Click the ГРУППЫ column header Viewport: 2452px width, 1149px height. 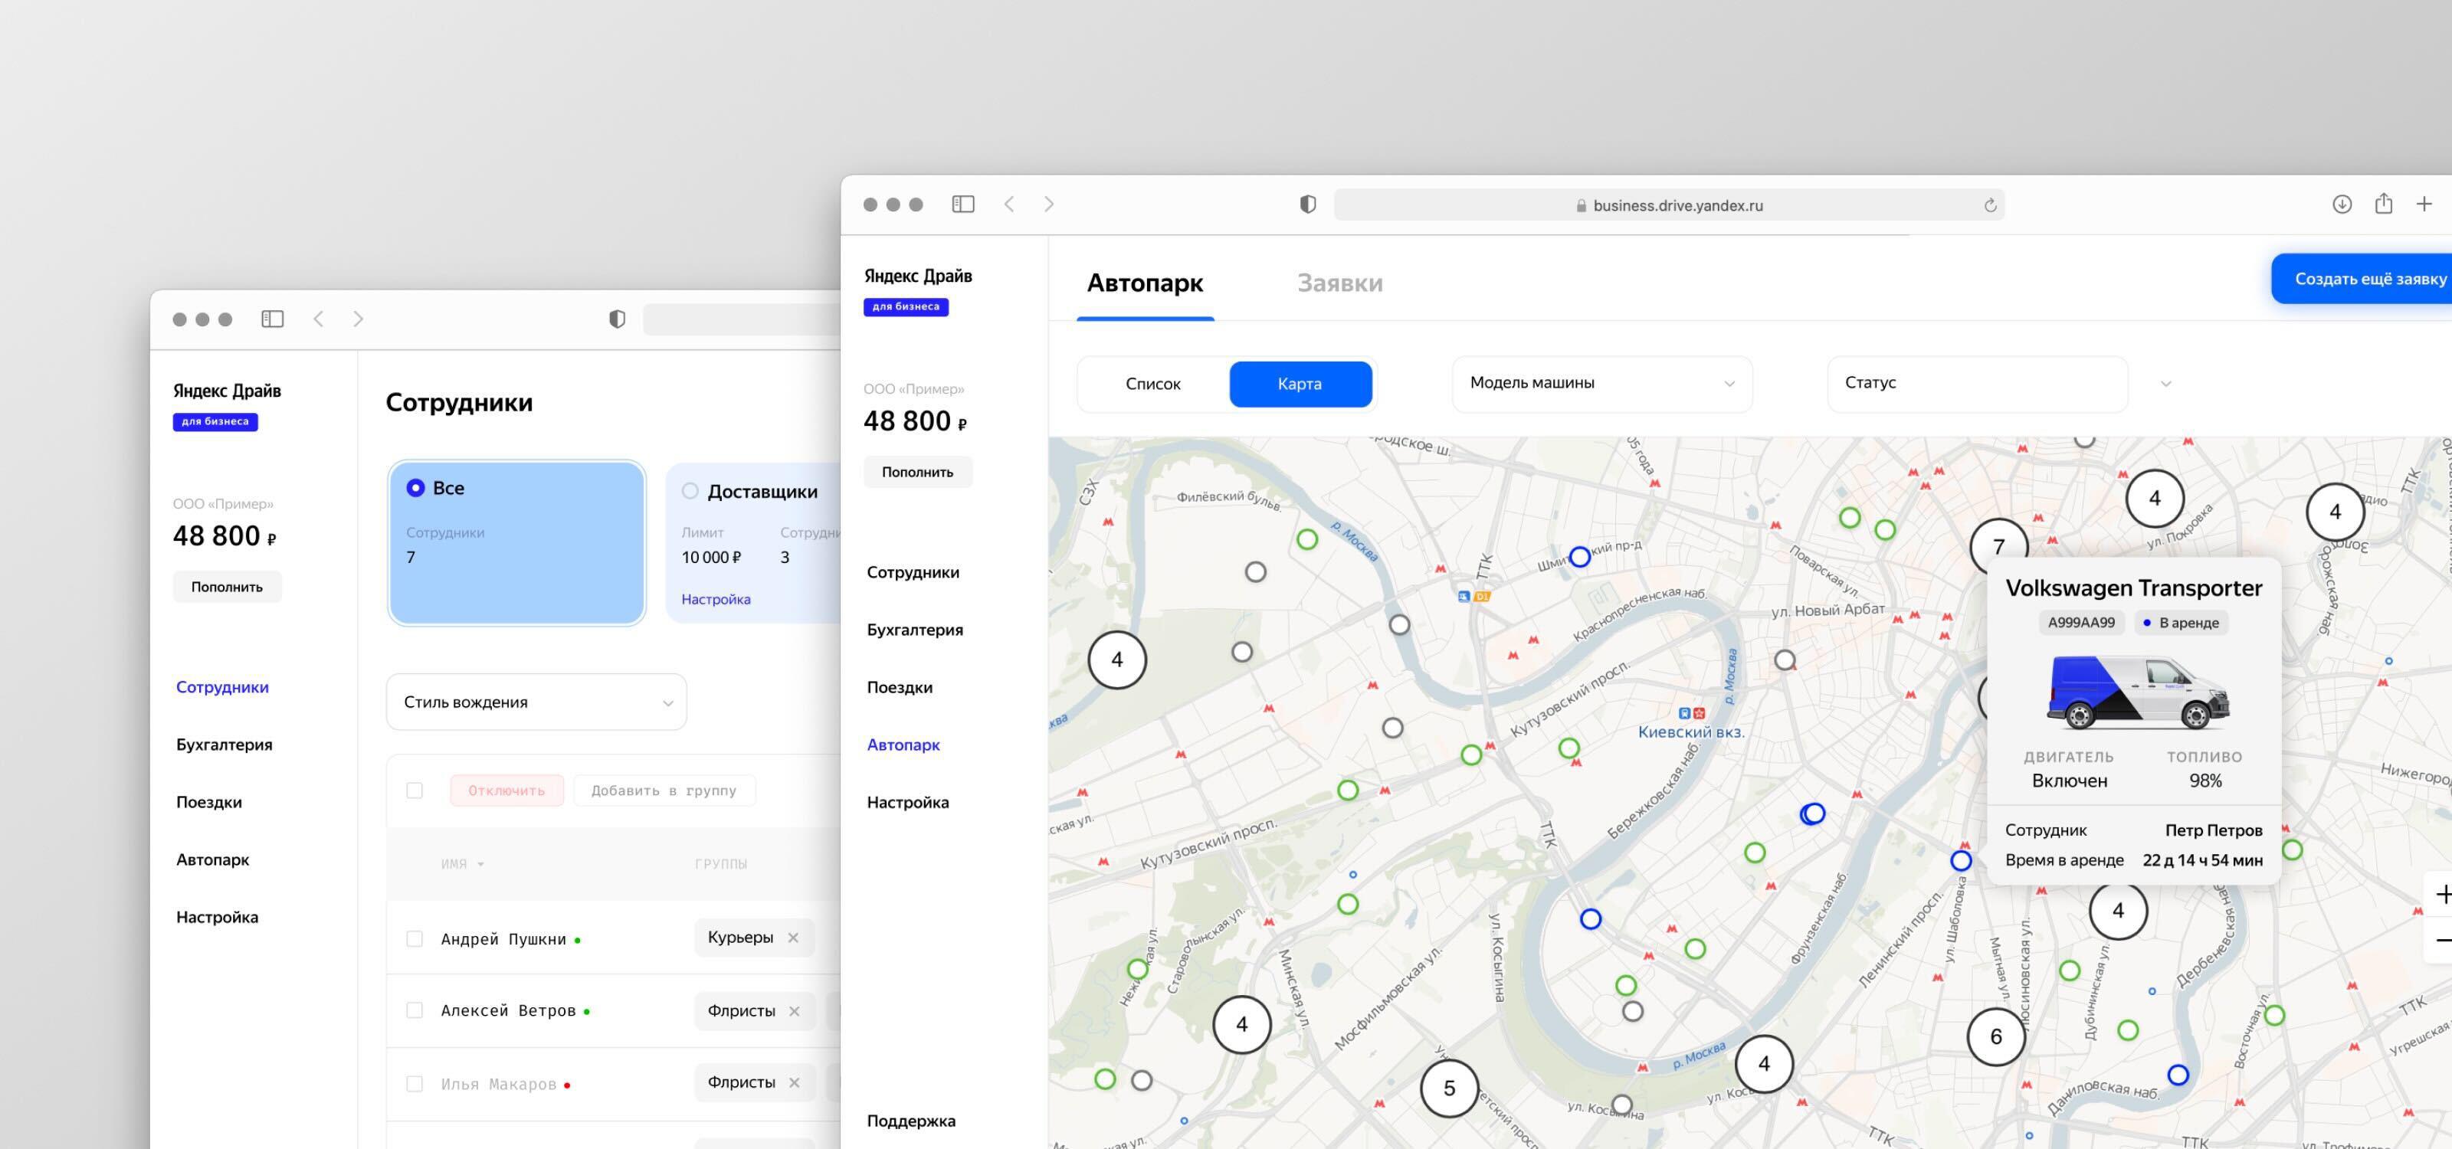[x=720, y=865]
